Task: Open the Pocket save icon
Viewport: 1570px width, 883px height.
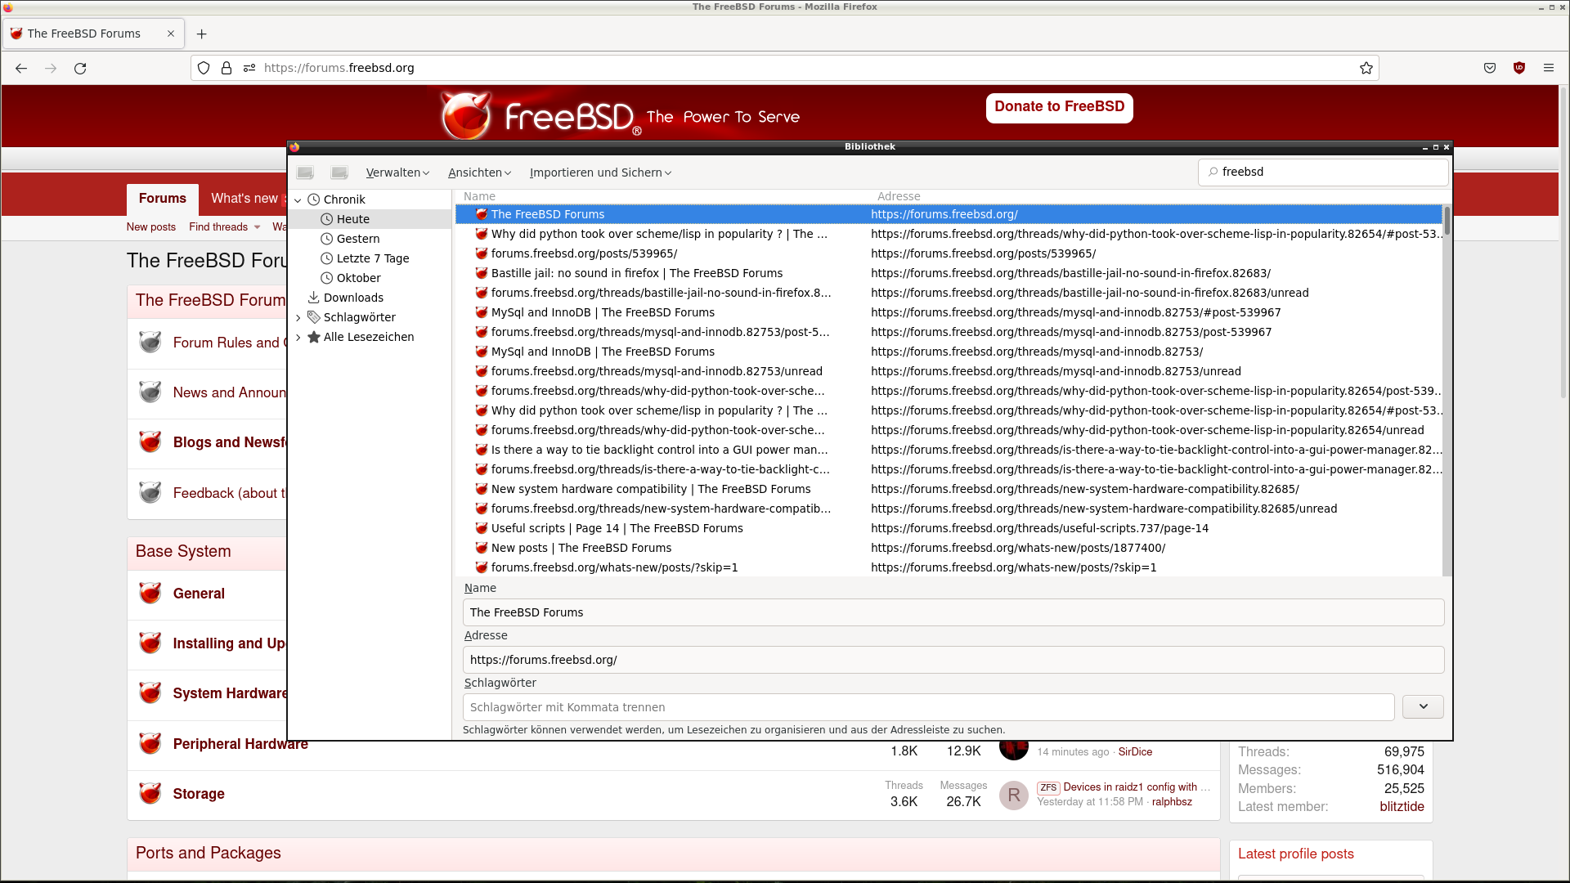Action: 1490,68
